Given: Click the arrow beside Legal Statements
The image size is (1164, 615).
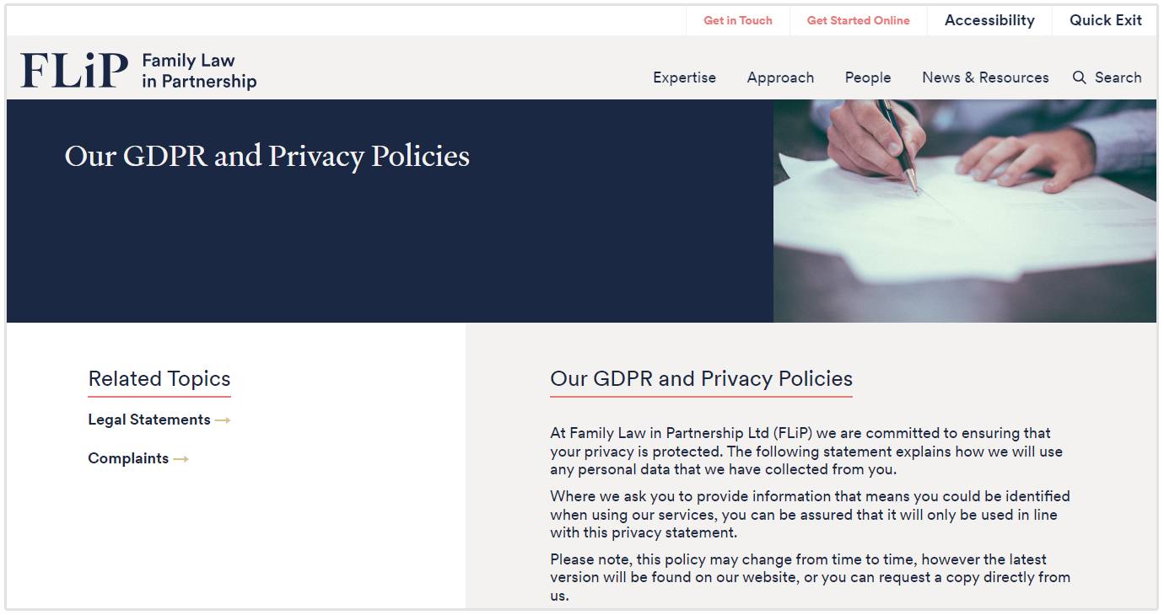Looking at the screenshot, I should (223, 420).
